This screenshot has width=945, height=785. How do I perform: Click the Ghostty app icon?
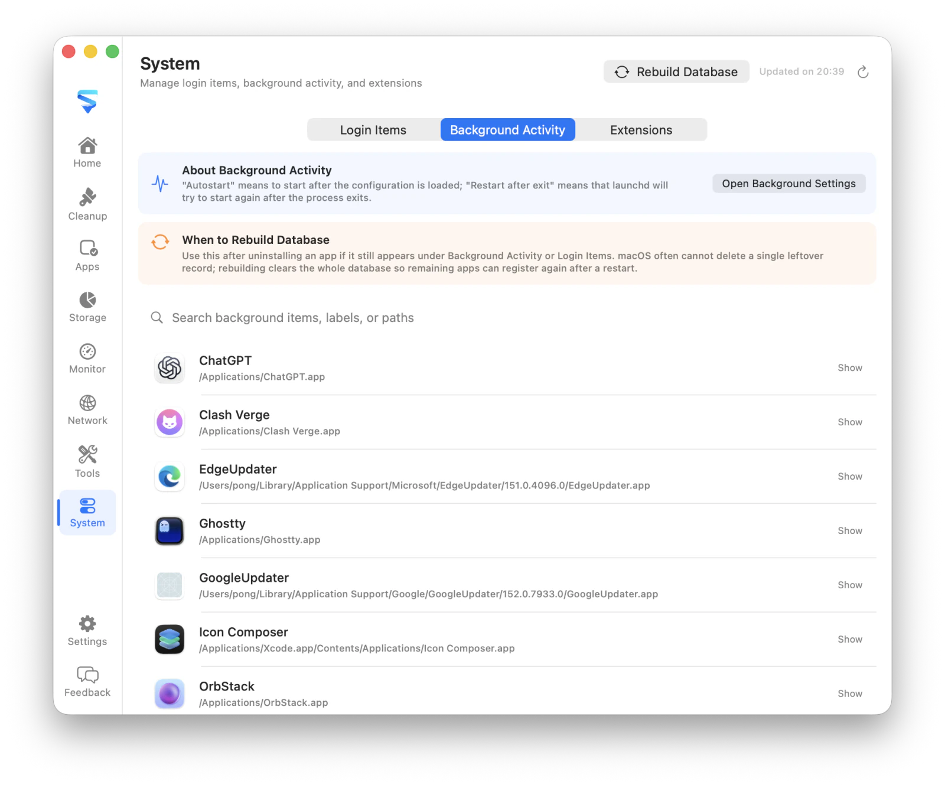tap(170, 531)
